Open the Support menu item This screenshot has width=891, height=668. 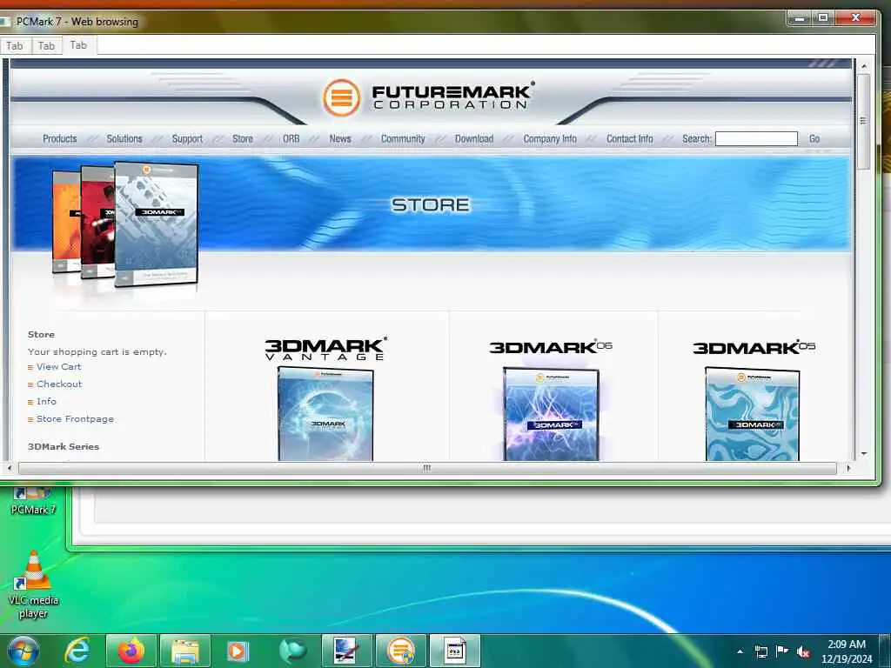click(x=187, y=138)
